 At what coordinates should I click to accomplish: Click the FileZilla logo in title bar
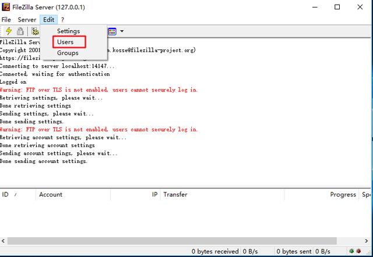[5, 7]
